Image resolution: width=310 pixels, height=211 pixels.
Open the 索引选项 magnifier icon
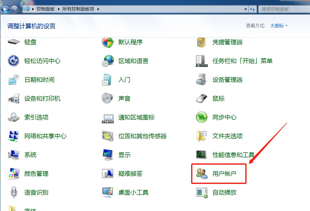tap(14, 117)
